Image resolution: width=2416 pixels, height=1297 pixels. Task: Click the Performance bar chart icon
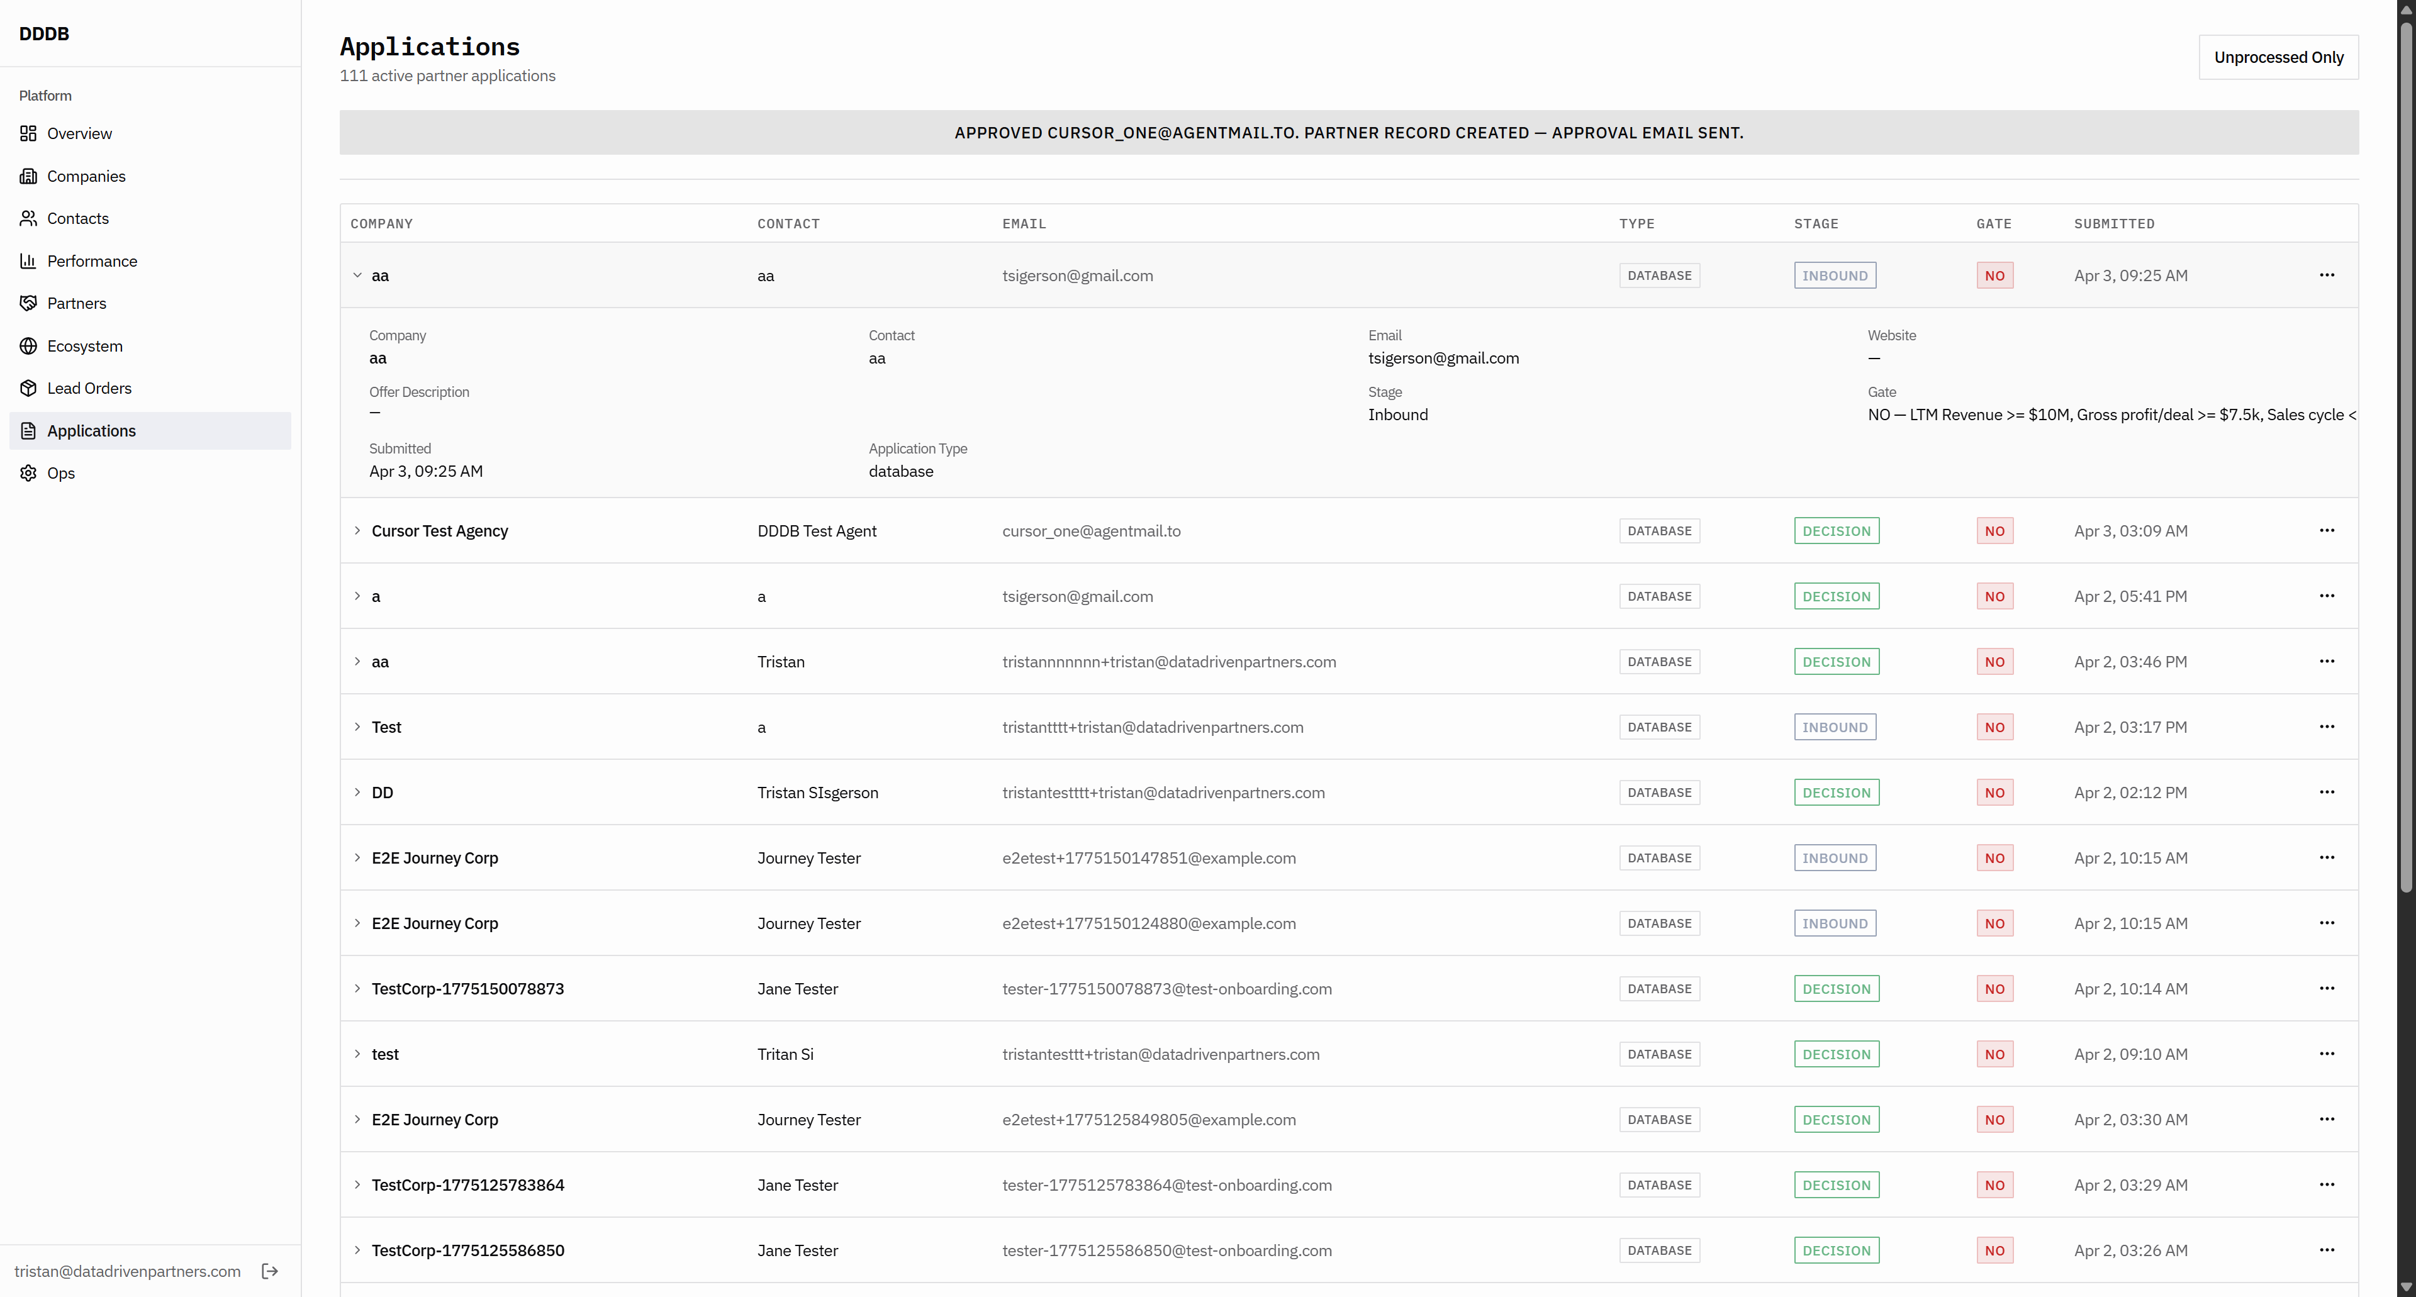(x=28, y=260)
